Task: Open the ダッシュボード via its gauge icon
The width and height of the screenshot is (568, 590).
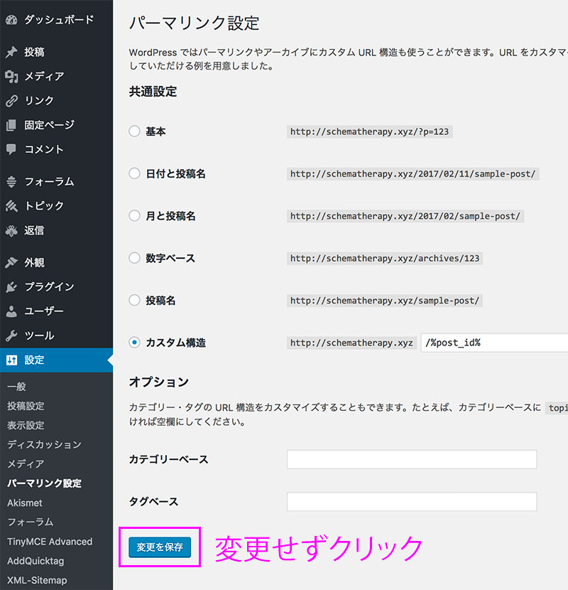Action: point(13,21)
